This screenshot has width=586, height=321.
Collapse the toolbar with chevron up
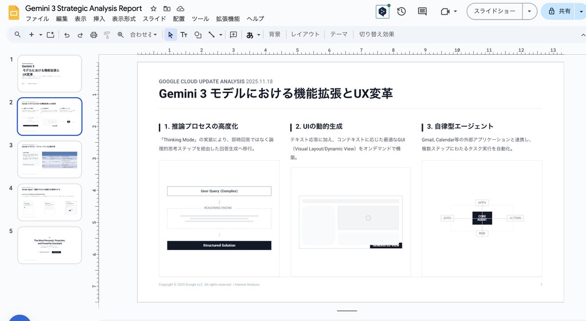[582, 35]
